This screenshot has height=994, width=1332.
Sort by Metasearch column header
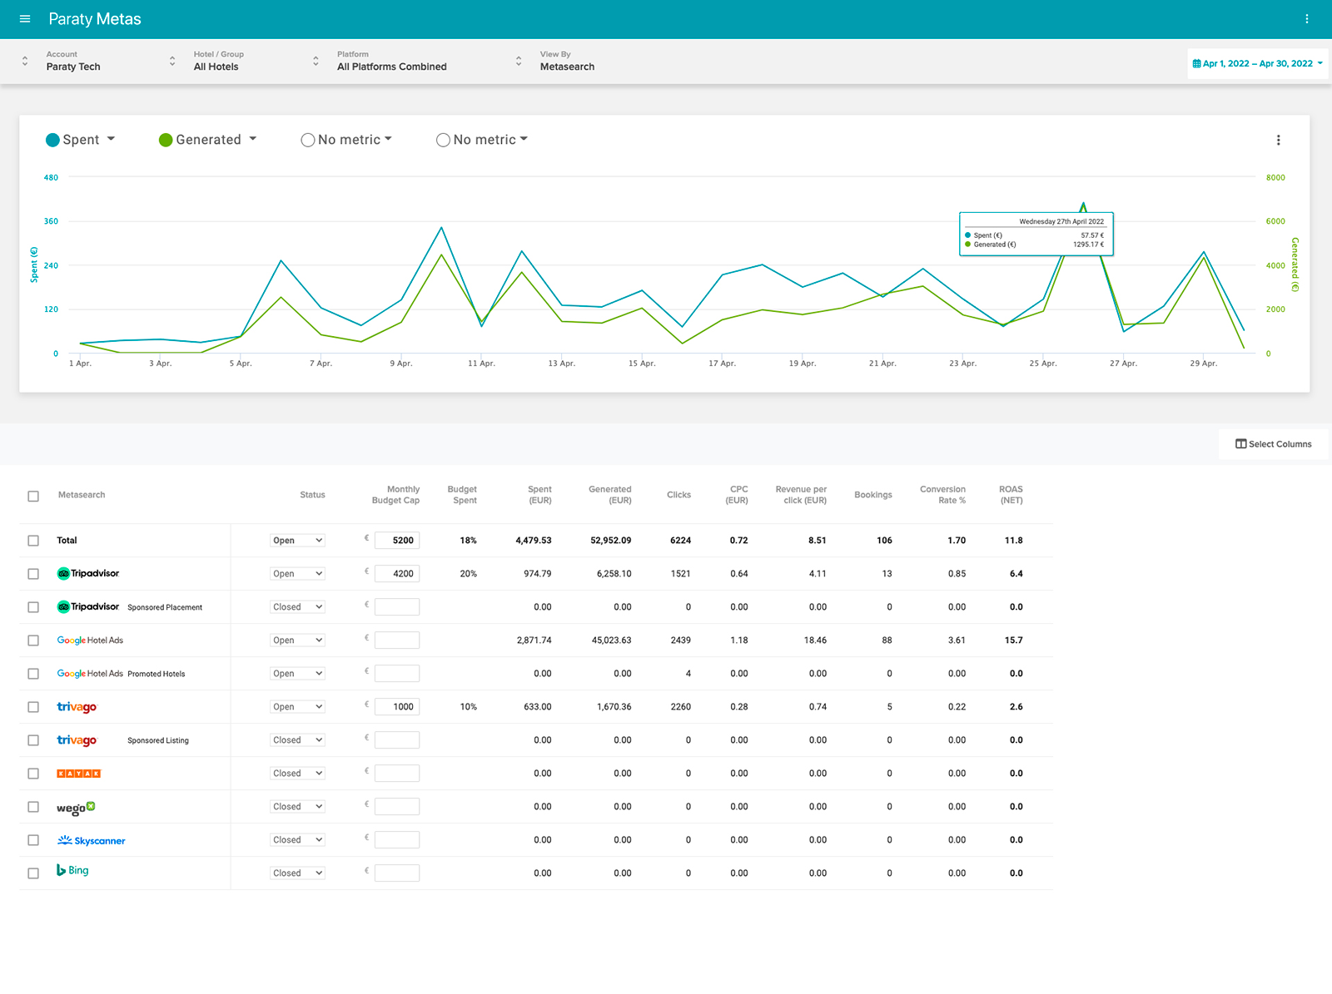(x=82, y=495)
